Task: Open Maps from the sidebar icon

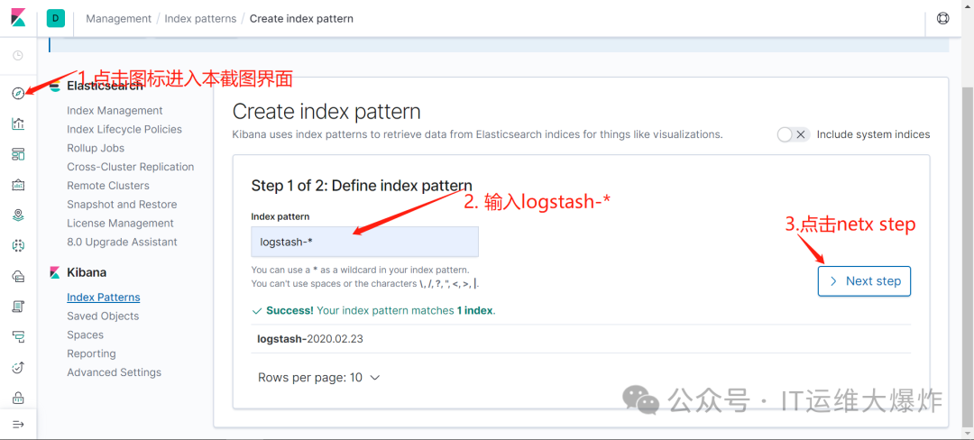Action: 18,215
